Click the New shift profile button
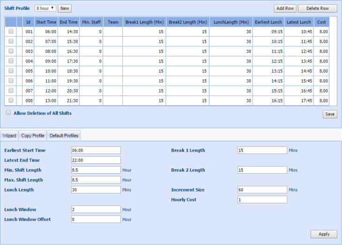The height and width of the screenshot is (245, 342). 65,8
